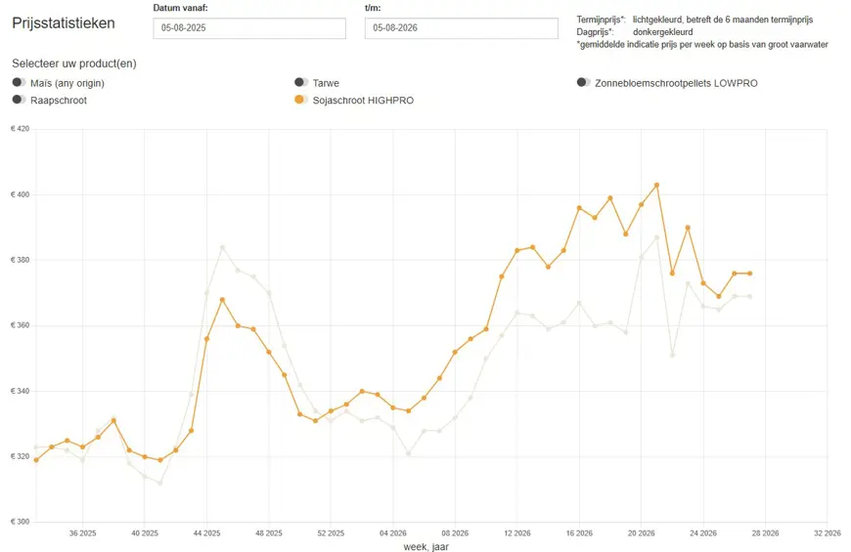The image size is (851, 552).
Task: Click the 12 2026 axis week label
Action: coord(517,533)
